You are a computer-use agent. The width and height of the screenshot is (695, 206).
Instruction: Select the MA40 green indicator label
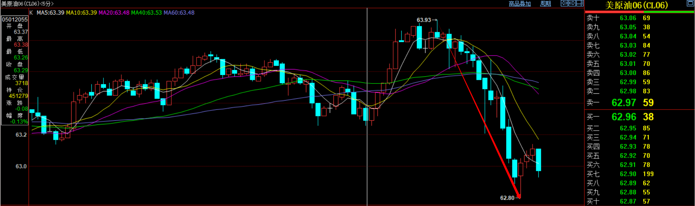tap(146, 12)
